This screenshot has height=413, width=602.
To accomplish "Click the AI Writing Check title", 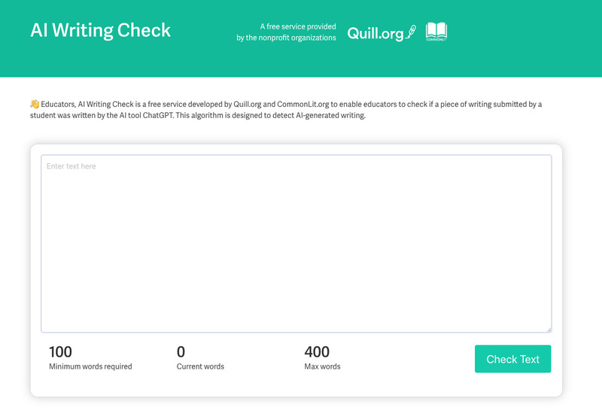I will pyautogui.click(x=100, y=31).
